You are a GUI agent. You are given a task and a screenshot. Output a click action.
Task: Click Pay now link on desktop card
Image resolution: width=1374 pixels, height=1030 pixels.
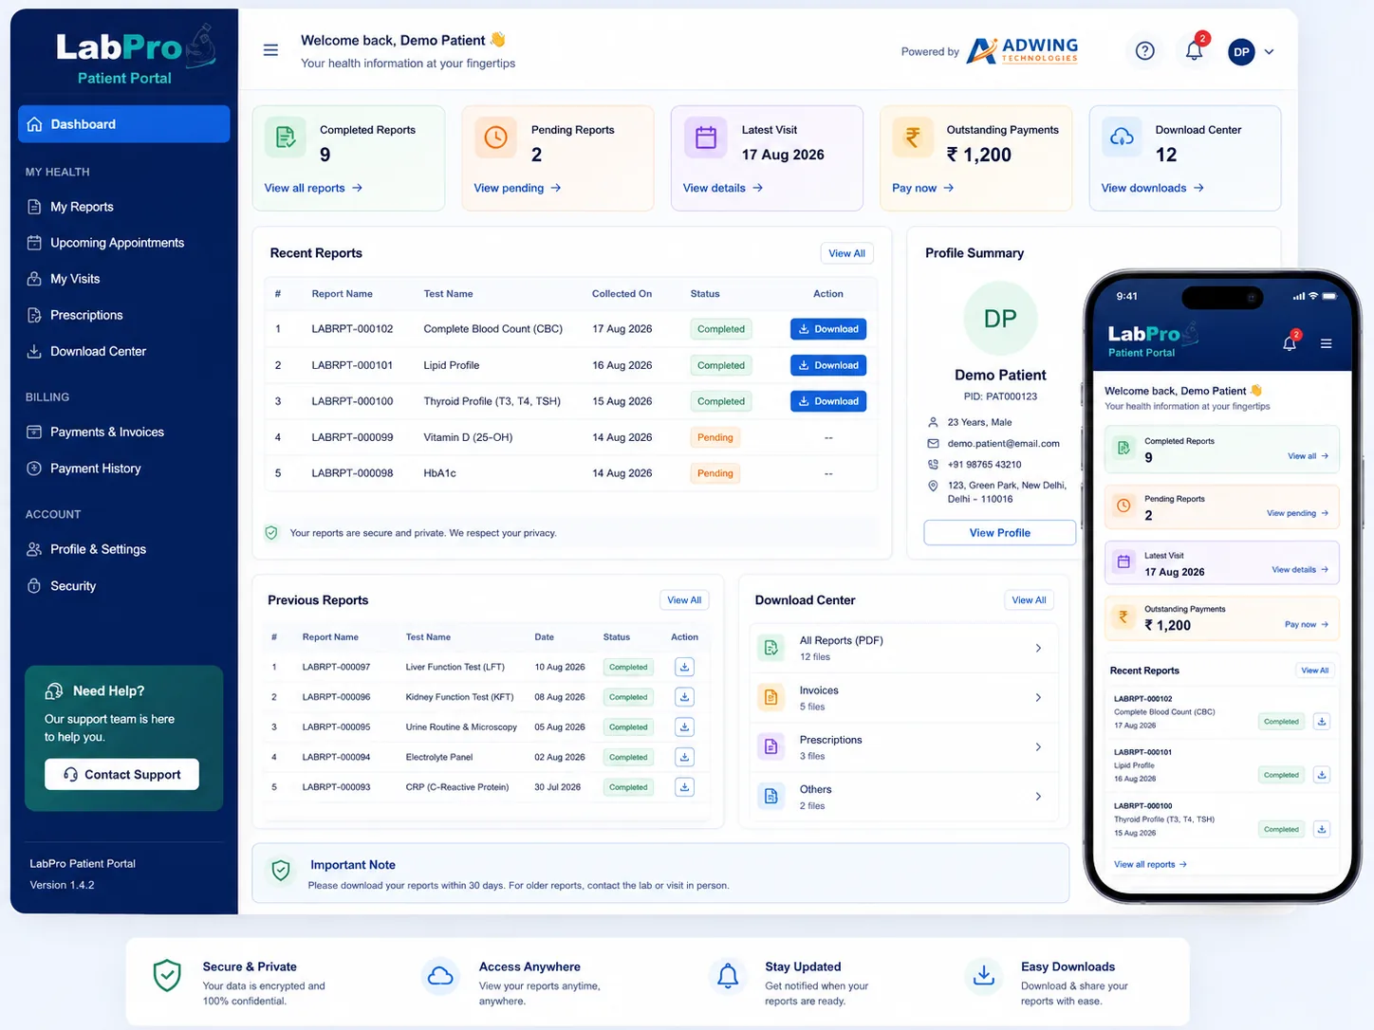(922, 188)
